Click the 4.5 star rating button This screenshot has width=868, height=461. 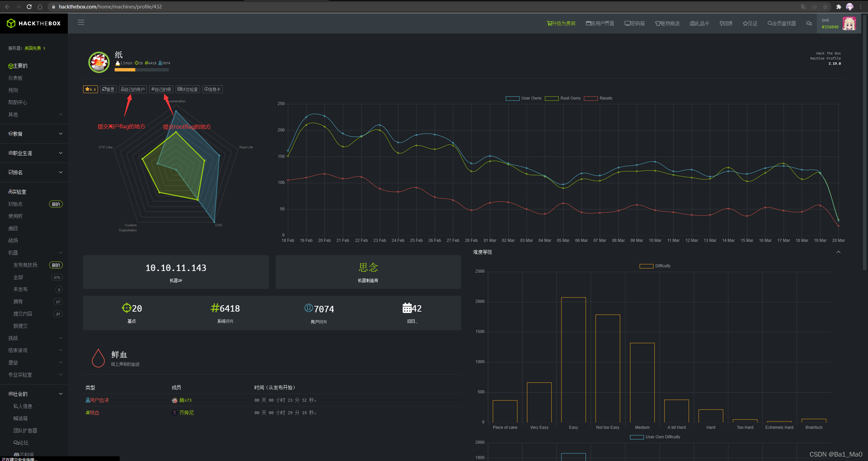(x=91, y=89)
